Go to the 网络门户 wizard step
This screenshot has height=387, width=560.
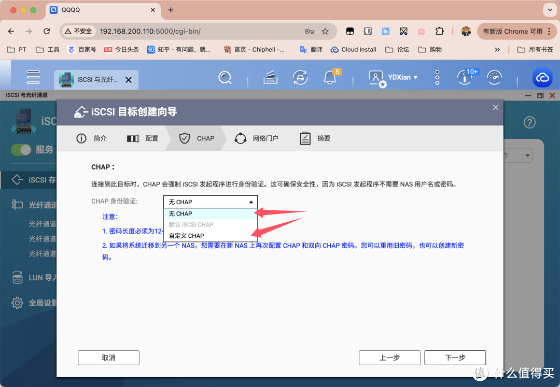(257, 138)
